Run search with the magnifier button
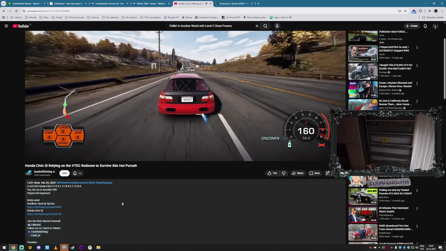The width and height of the screenshot is (446, 251). click(x=265, y=26)
